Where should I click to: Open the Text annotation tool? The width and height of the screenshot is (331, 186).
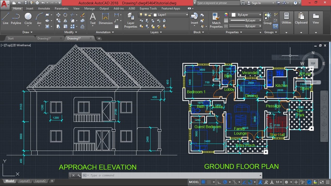[x=93, y=18]
